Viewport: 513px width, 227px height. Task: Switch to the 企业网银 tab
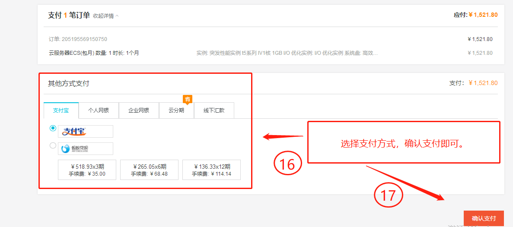[139, 110]
